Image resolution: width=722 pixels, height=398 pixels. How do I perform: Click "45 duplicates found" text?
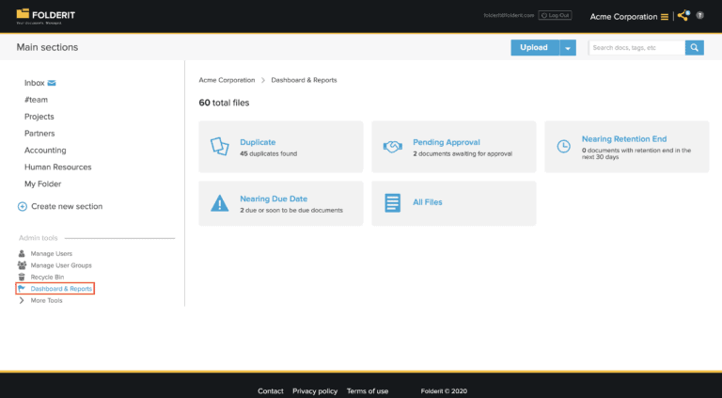coord(269,154)
